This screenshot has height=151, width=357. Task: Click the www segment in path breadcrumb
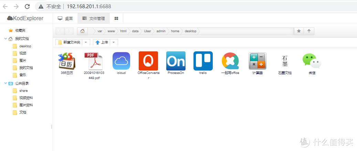click(x=111, y=31)
